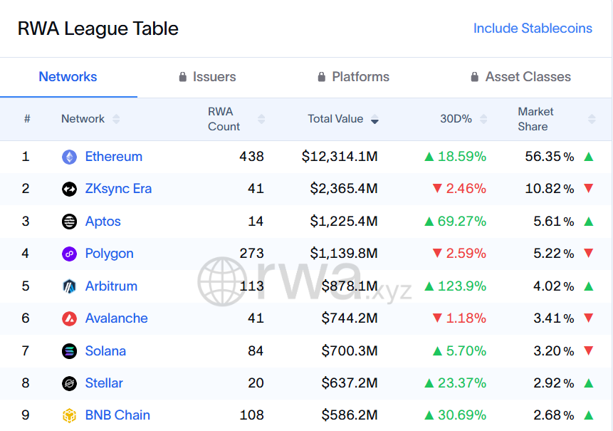The height and width of the screenshot is (431, 613).
Task: Toggle Include Stablecoins option
Action: pos(533,28)
